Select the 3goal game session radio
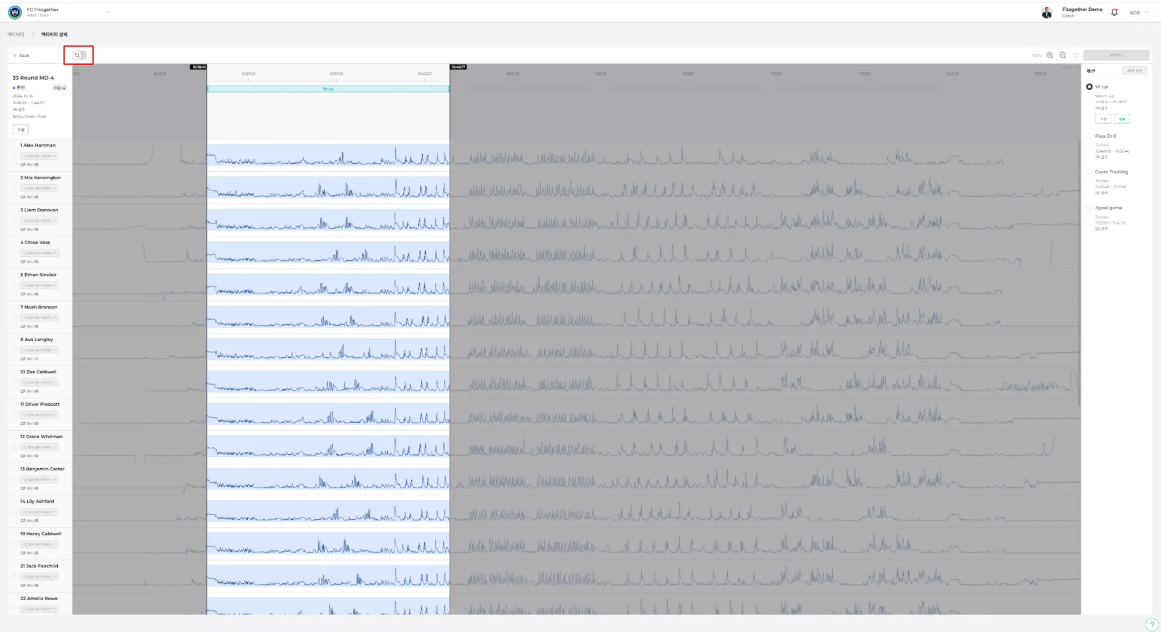 coord(1089,208)
